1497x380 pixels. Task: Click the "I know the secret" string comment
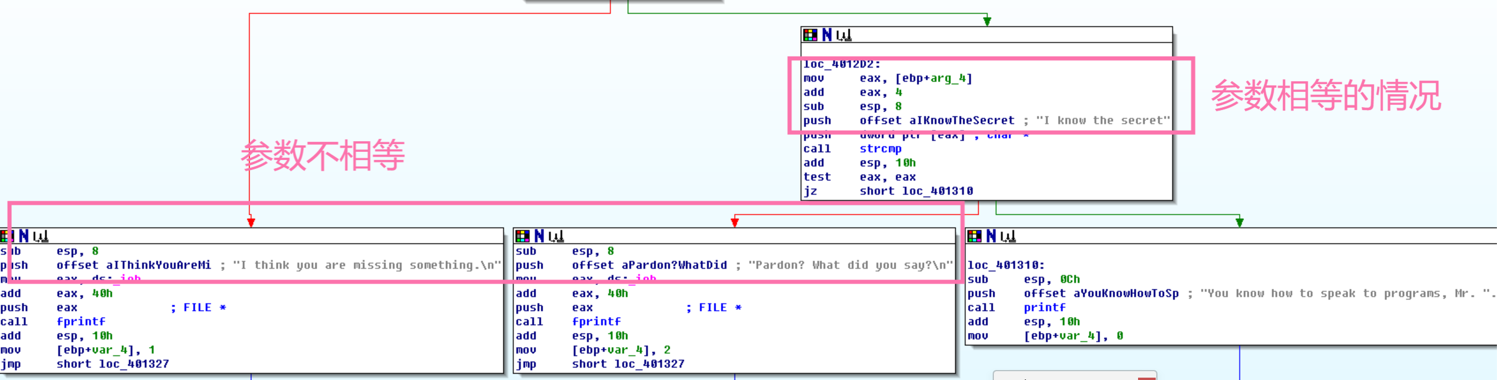pos(1103,121)
